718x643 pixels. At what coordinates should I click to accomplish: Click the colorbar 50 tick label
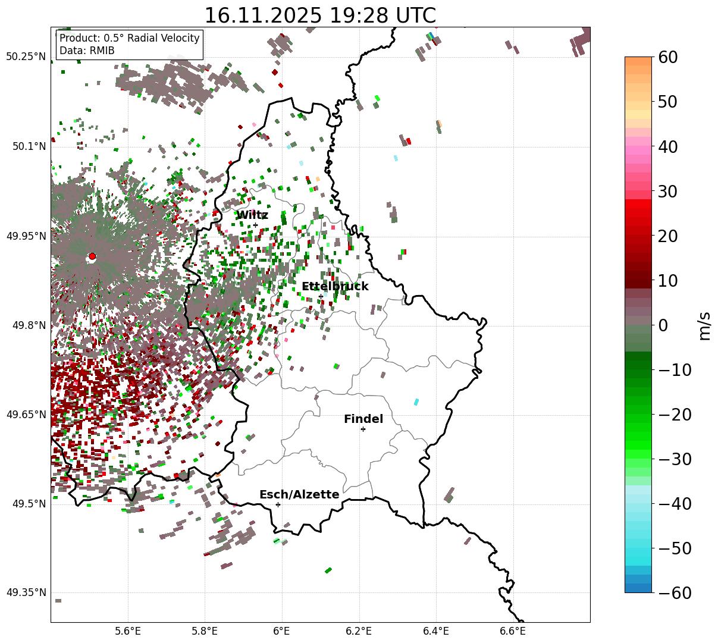(x=667, y=102)
